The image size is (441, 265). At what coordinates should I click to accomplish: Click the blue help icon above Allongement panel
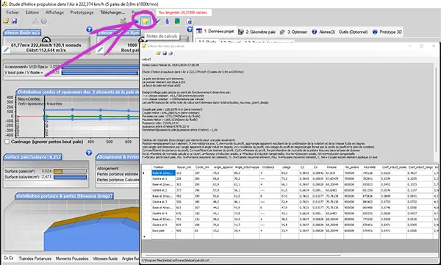point(89,153)
